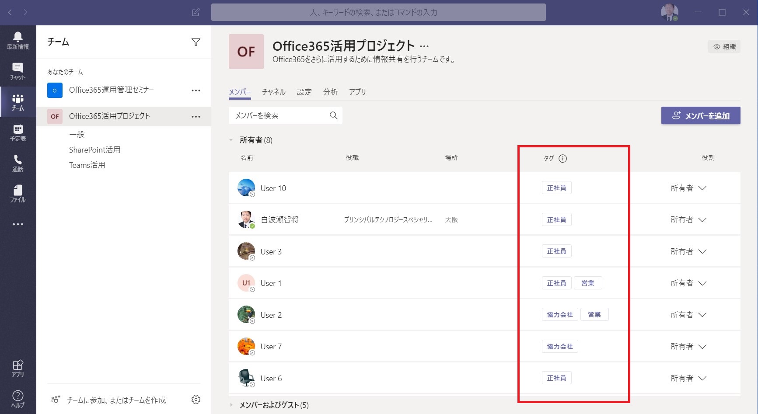The image size is (758, 414).
Task: Select the Office365運用管理セミナー team
Action: [124, 90]
